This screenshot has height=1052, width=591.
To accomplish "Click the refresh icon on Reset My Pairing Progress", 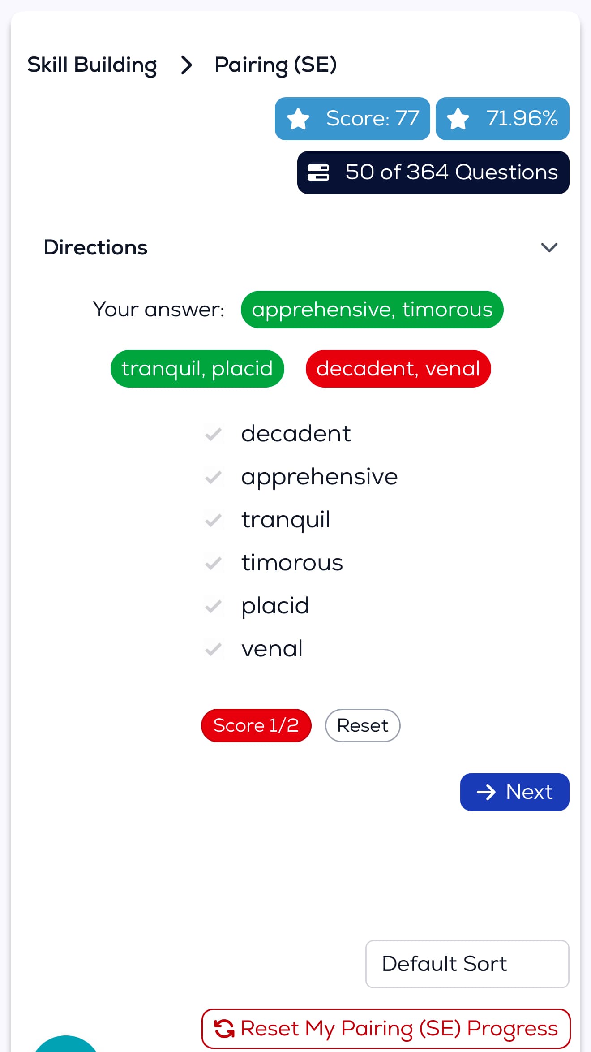I will click(x=224, y=1028).
